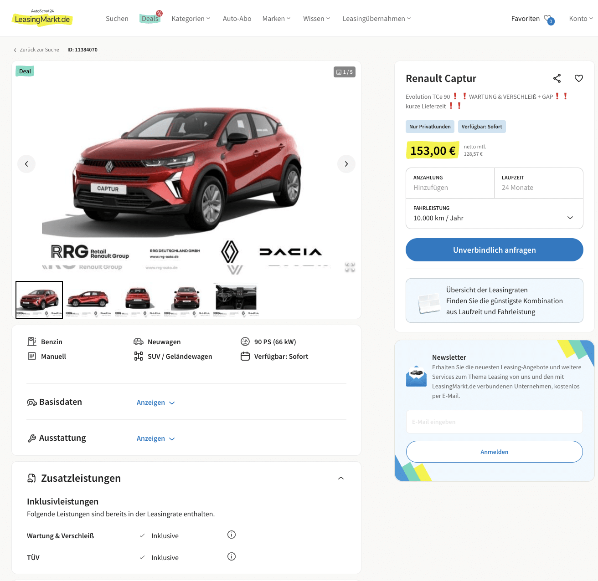Click main Renault Captur image
The width and height of the screenshot is (598, 581).
coord(186,168)
